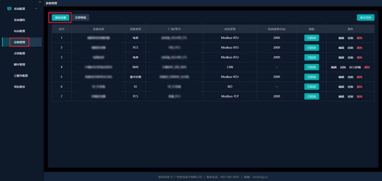Click 删除 in the BMS row
Image resolution: width=382 pixels, height=181 pixels.
(367, 67)
